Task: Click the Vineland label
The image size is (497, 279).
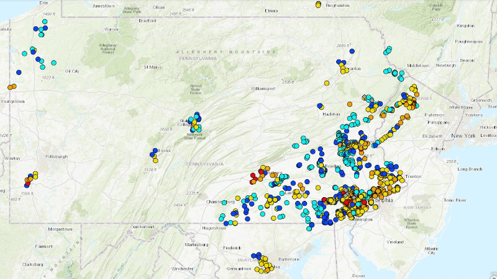Action: pos(395,242)
